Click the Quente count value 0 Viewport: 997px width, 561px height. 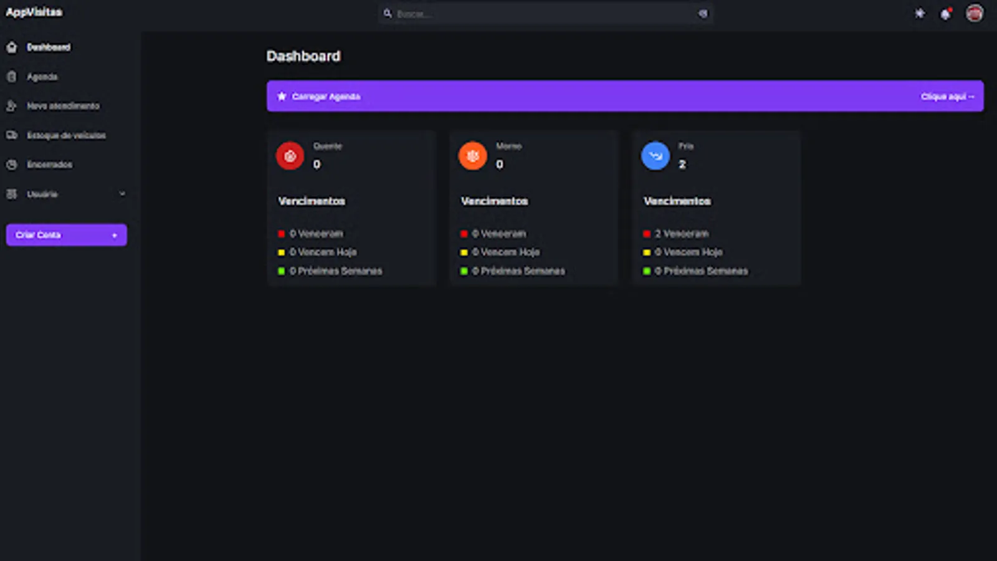click(x=317, y=165)
